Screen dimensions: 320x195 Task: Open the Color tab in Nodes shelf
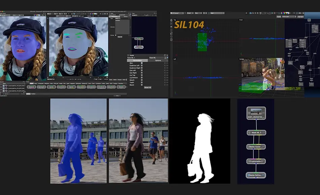[35, 83]
